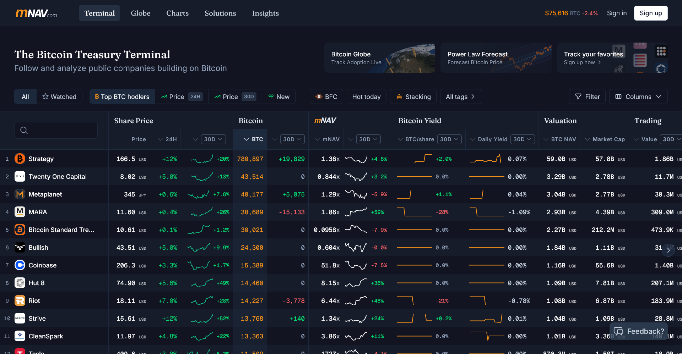
Task: Click the Hut 8 logo icon
Action: [20, 283]
